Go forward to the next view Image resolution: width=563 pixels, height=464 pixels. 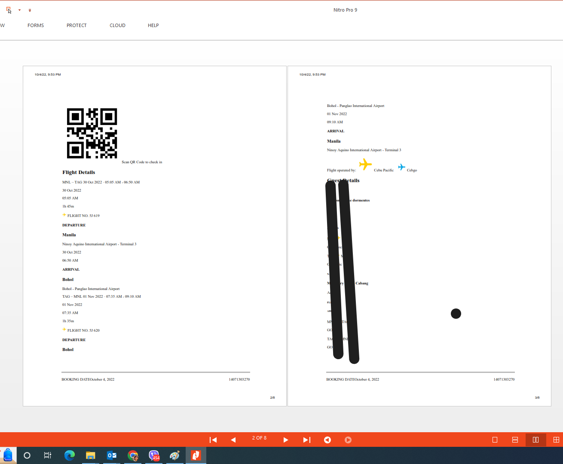348,440
